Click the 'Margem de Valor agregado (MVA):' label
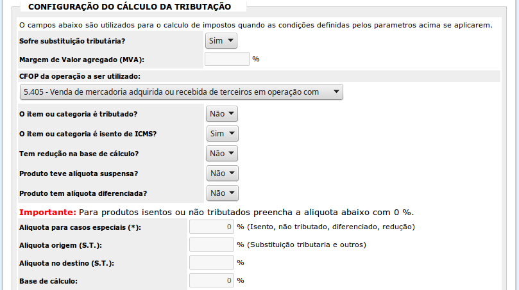 [82, 60]
